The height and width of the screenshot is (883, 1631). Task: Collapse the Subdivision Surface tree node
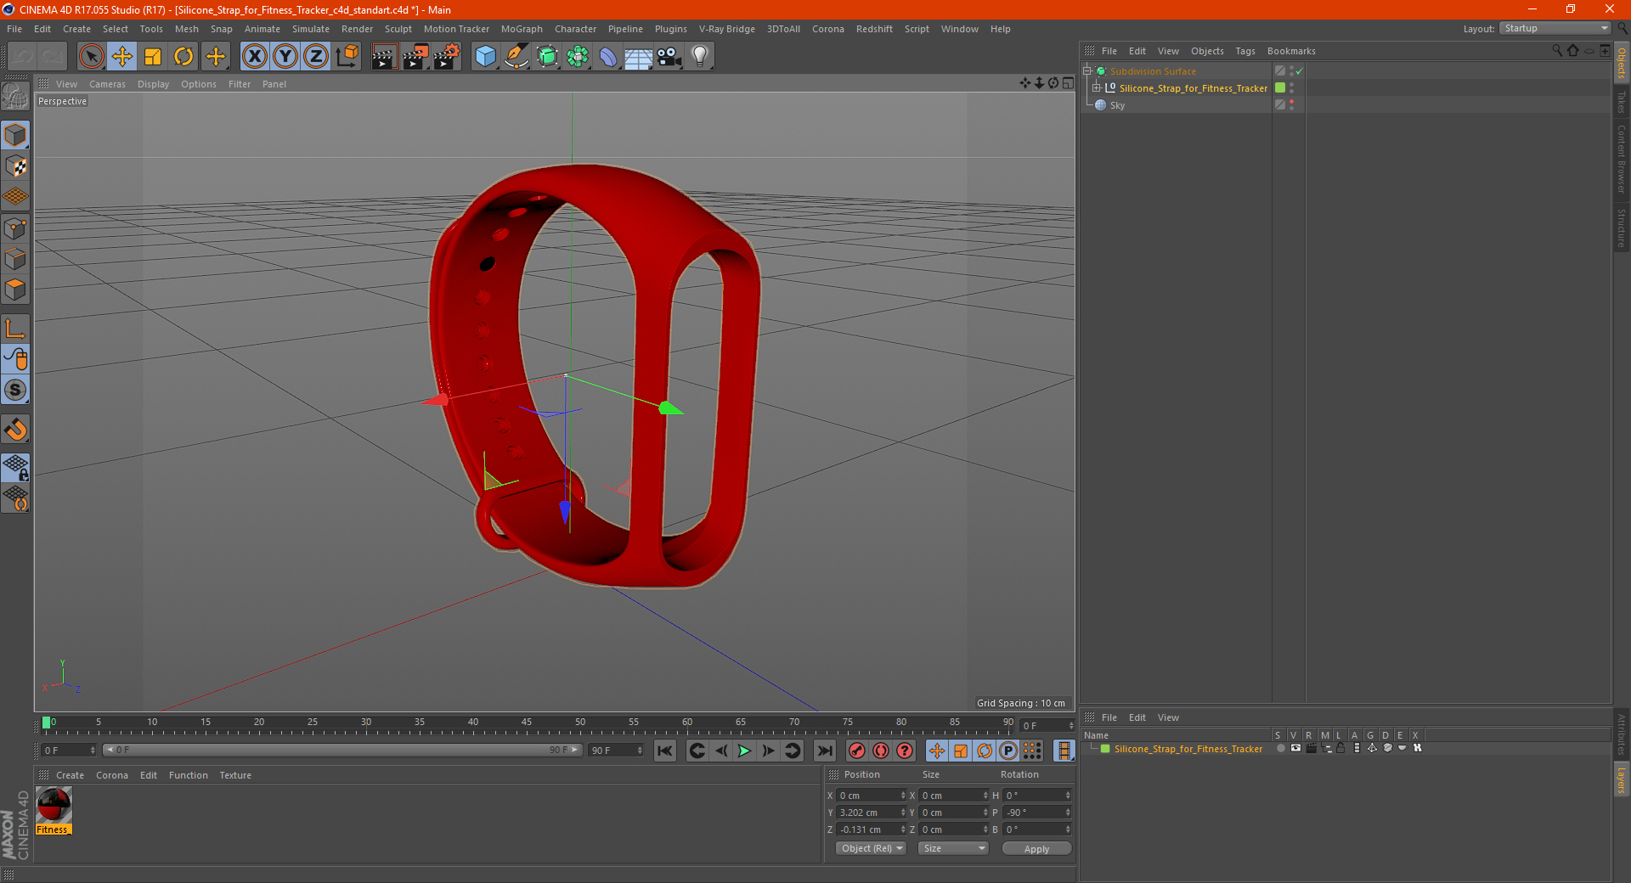coord(1086,71)
